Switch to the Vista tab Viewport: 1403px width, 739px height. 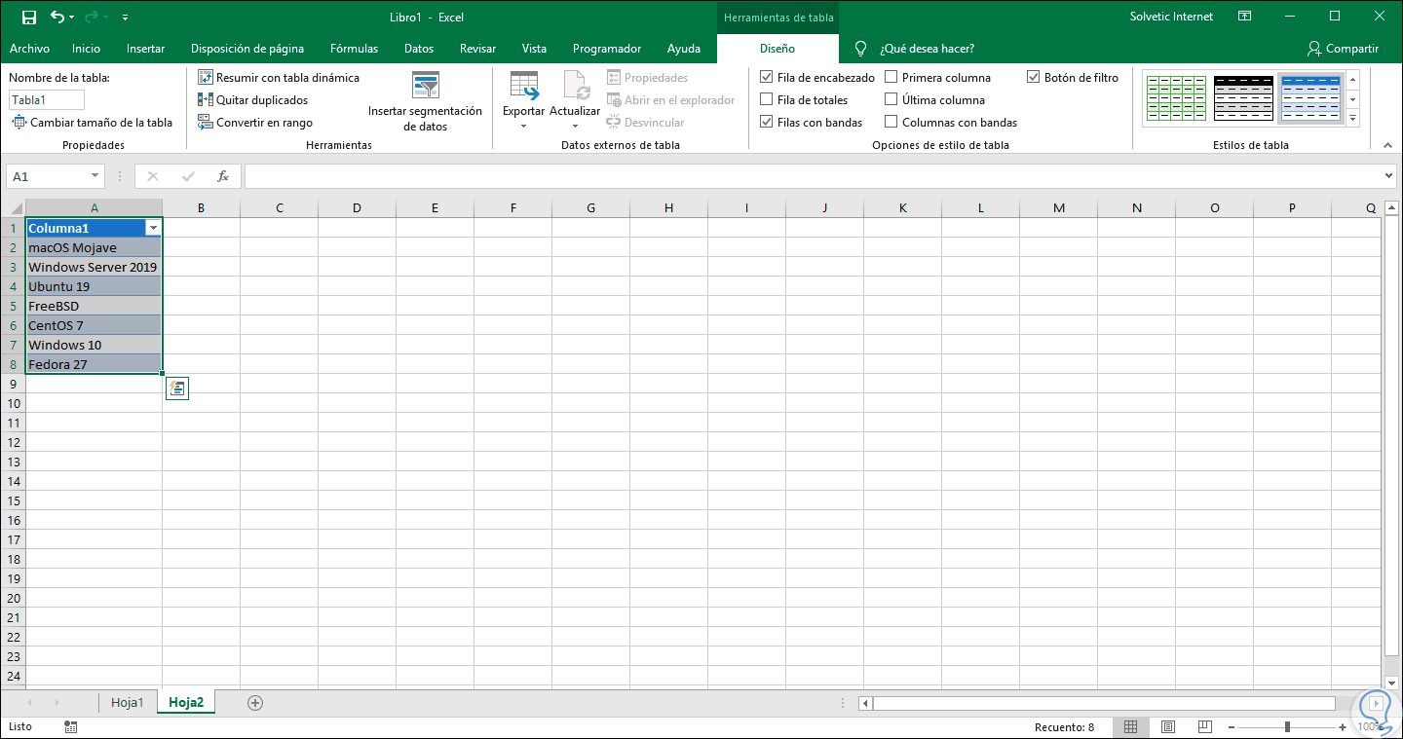coord(534,49)
